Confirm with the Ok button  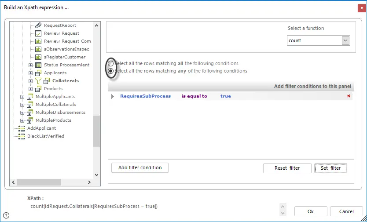311,211
